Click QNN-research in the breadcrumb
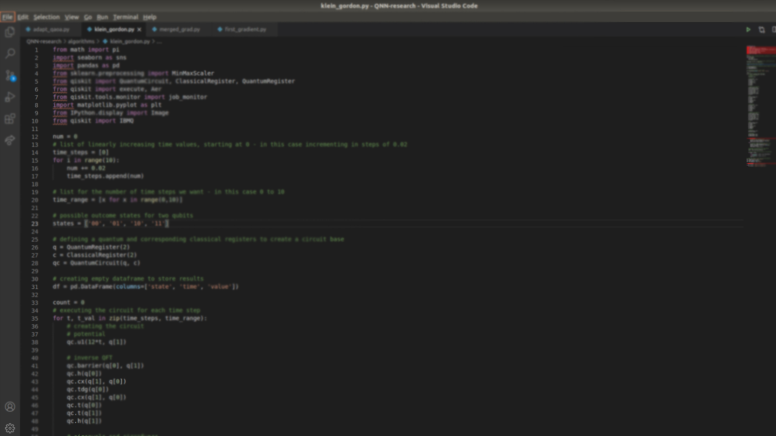This screenshot has height=436, width=776. coord(44,42)
